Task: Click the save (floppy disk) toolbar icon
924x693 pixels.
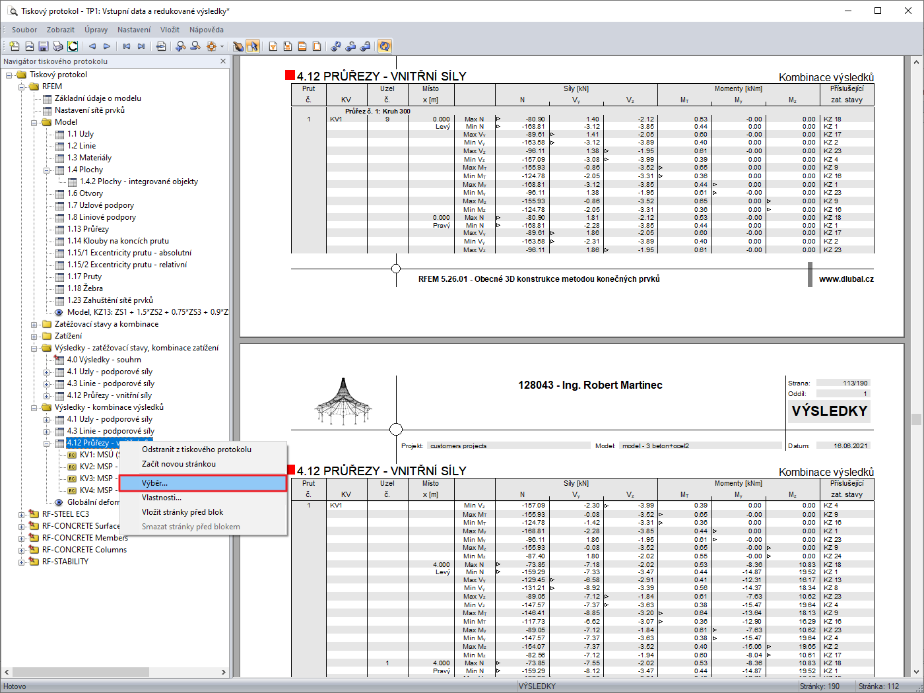Action: tap(44, 46)
